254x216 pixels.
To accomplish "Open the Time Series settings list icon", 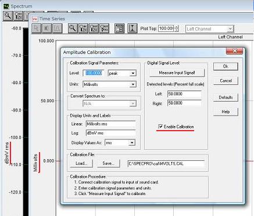I will click(x=119, y=28).
